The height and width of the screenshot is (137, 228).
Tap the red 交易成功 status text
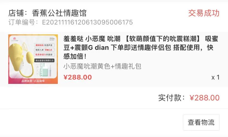point(204,13)
